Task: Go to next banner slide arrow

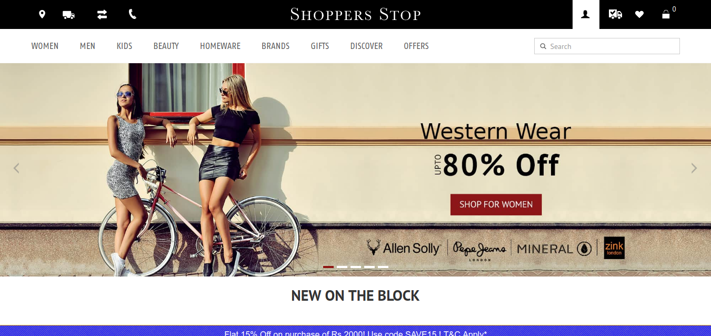Action: (694, 168)
